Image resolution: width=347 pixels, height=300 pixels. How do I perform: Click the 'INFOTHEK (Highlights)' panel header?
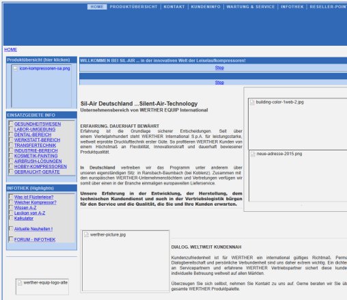(x=42, y=189)
